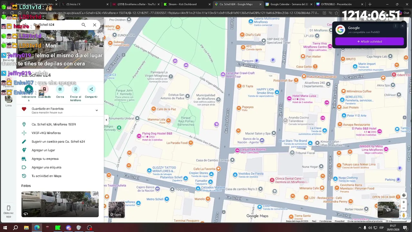Copy plus code VXGF+HQ Miraflores
This screenshot has height=232, width=412.
46,133
